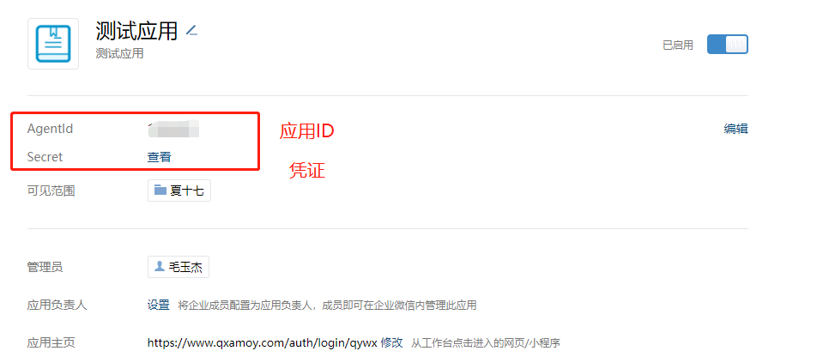Select the 毛玉杰 administrator tag

coord(179,267)
